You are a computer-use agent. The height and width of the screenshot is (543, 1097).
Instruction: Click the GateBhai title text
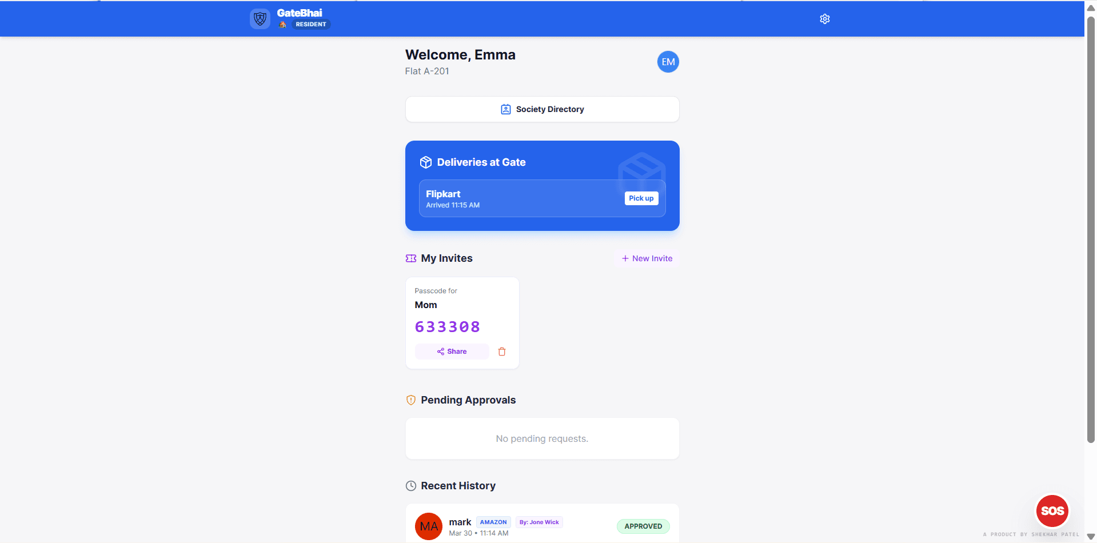point(300,13)
